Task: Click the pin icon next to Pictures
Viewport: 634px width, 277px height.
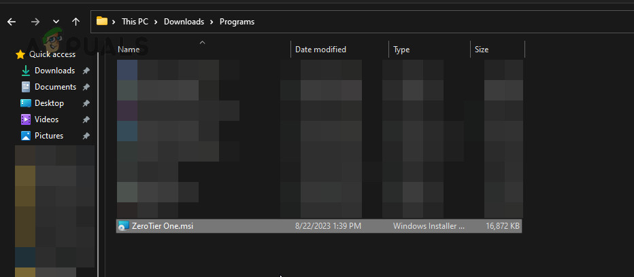Action: pyautogui.click(x=86, y=136)
